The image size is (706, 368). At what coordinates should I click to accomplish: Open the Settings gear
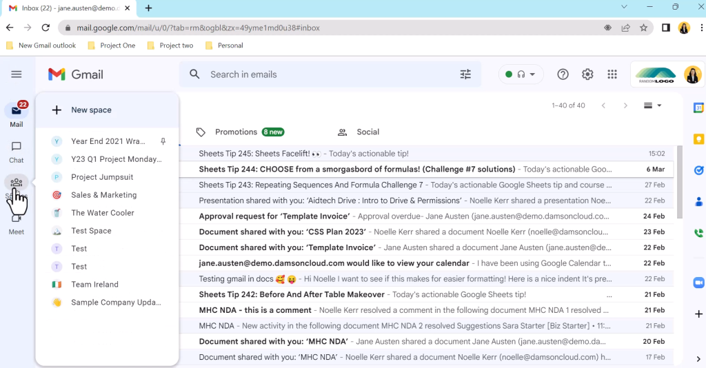pos(587,74)
